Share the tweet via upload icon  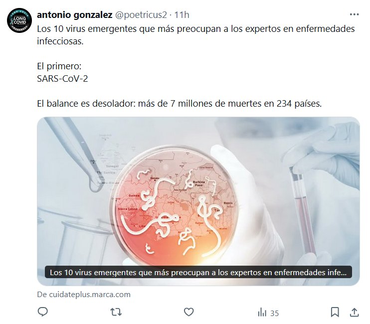[354, 312]
